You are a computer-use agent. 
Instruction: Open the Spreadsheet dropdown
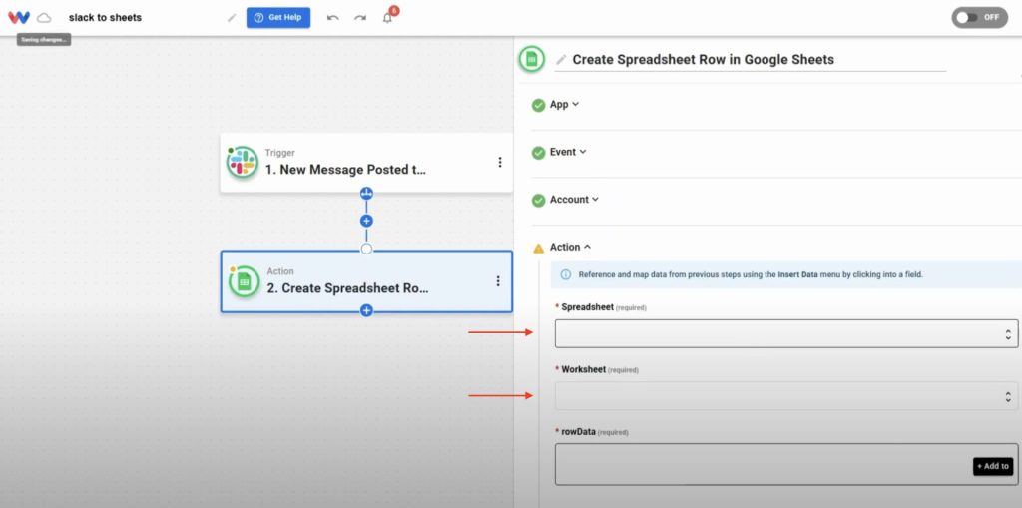(786, 334)
